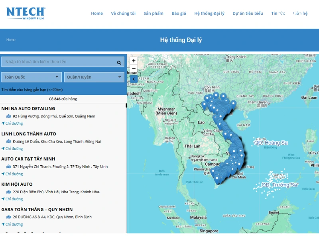Viewport: 319px width, 239px height.
Task: Zoom in on the map
Action: coord(134,61)
